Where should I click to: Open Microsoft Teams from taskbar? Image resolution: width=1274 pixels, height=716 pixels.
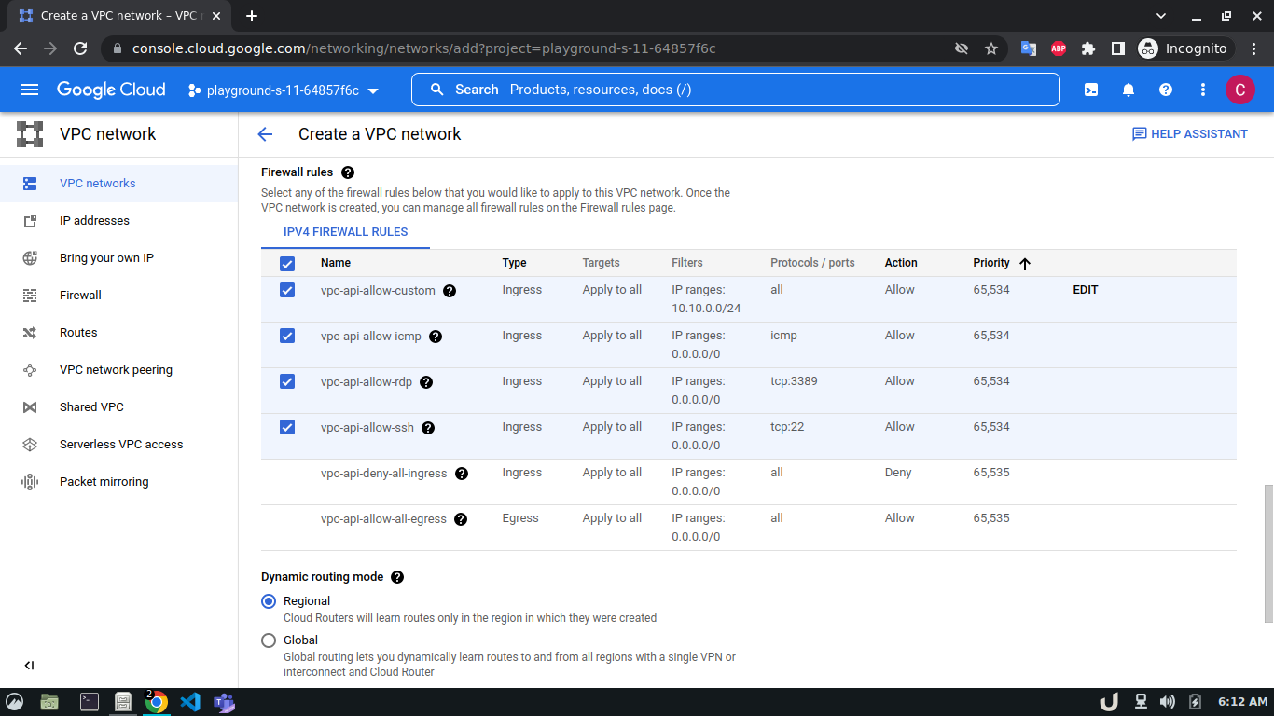pyautogui.click(x=224, y=702)
